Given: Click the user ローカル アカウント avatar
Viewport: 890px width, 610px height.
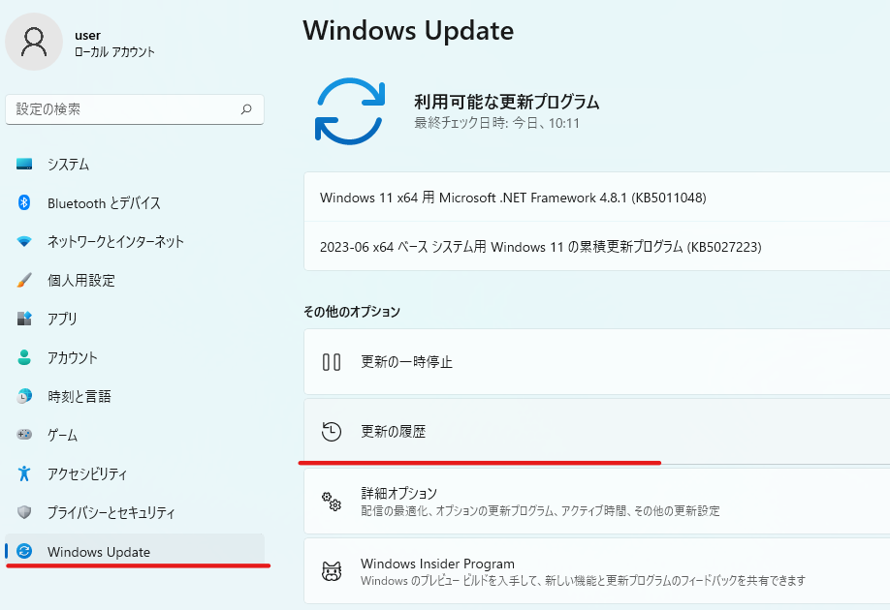Looking at the screenshot, I should [34, 42].
